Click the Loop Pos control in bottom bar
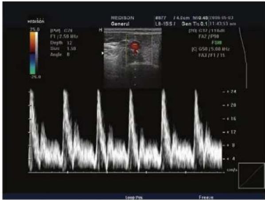Screen dimensions: 265x200 pos(134,197)
